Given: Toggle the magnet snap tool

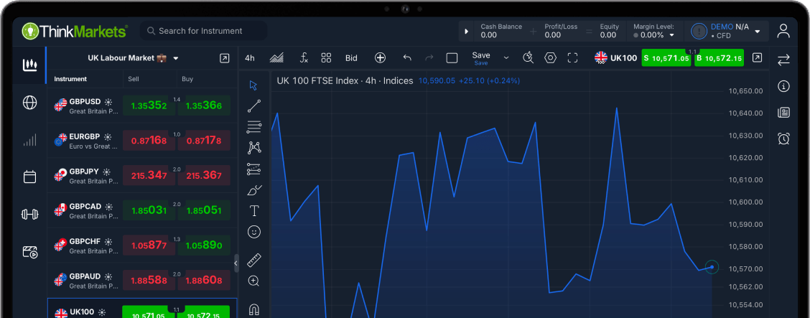Looking at the screenshot, I should tap(253, 309).
